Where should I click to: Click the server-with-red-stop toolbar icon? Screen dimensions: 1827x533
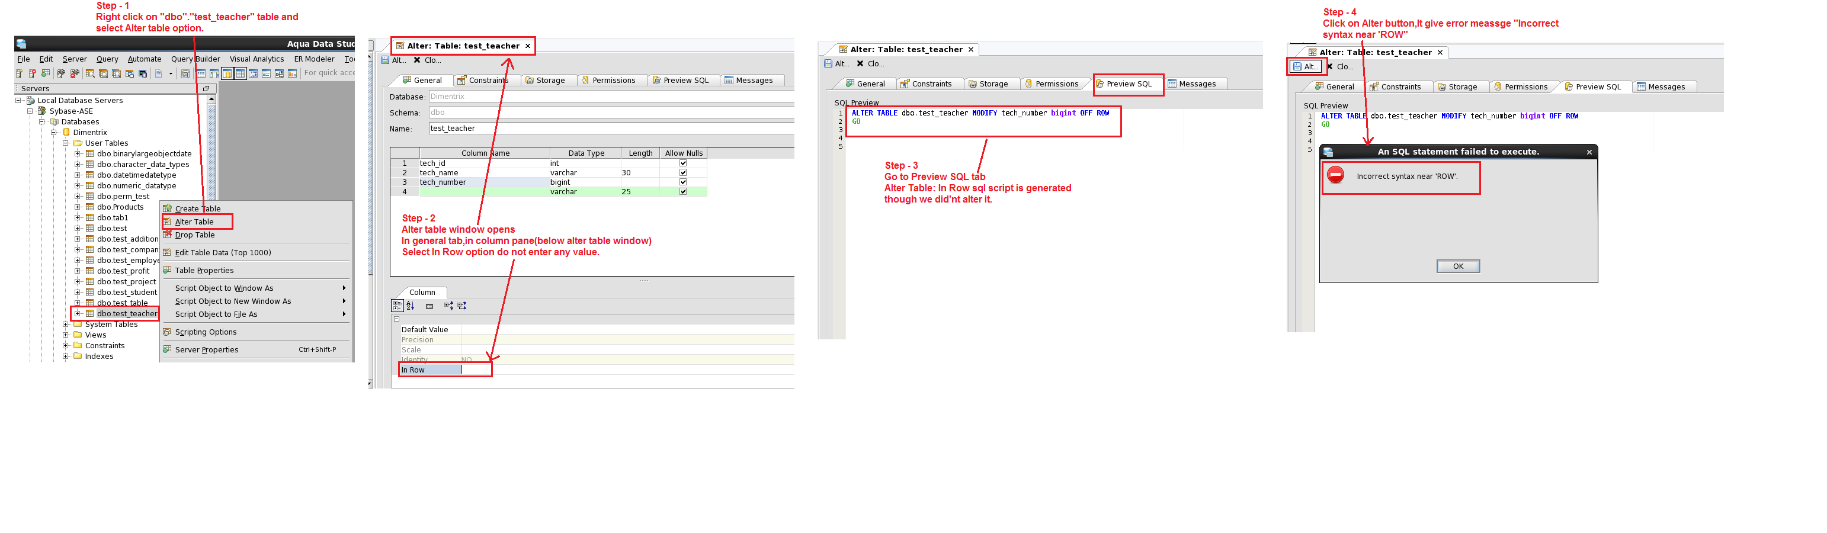tap(32, 73)
